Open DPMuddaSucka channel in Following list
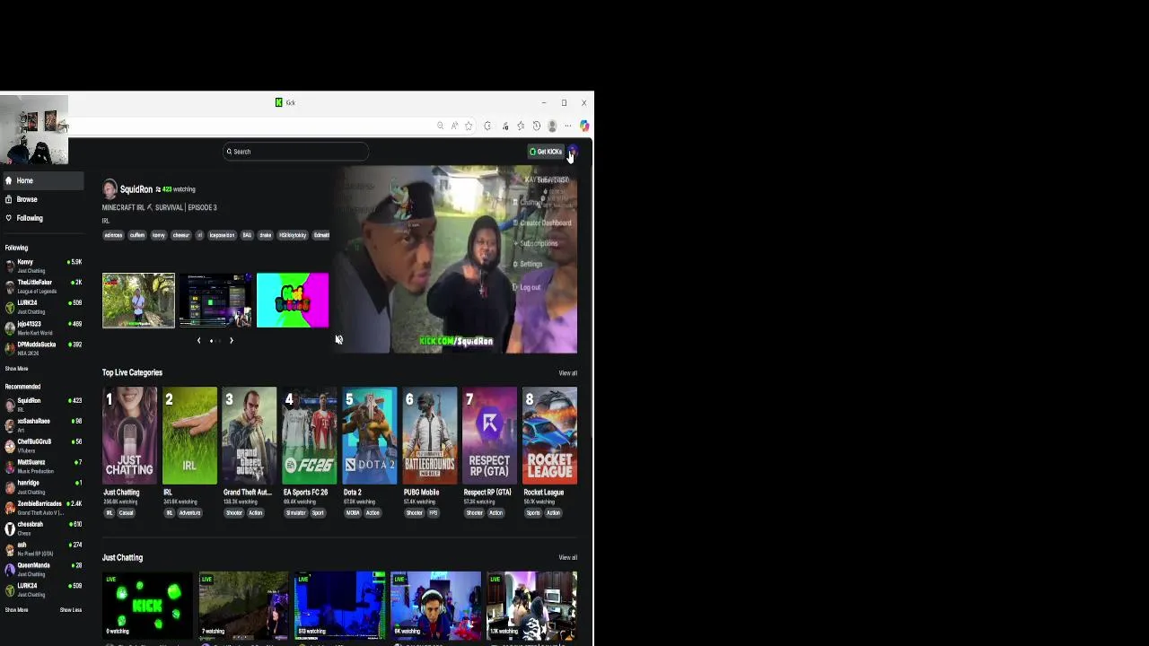The height and width of the screenshot is (646, 1149). 41,348
